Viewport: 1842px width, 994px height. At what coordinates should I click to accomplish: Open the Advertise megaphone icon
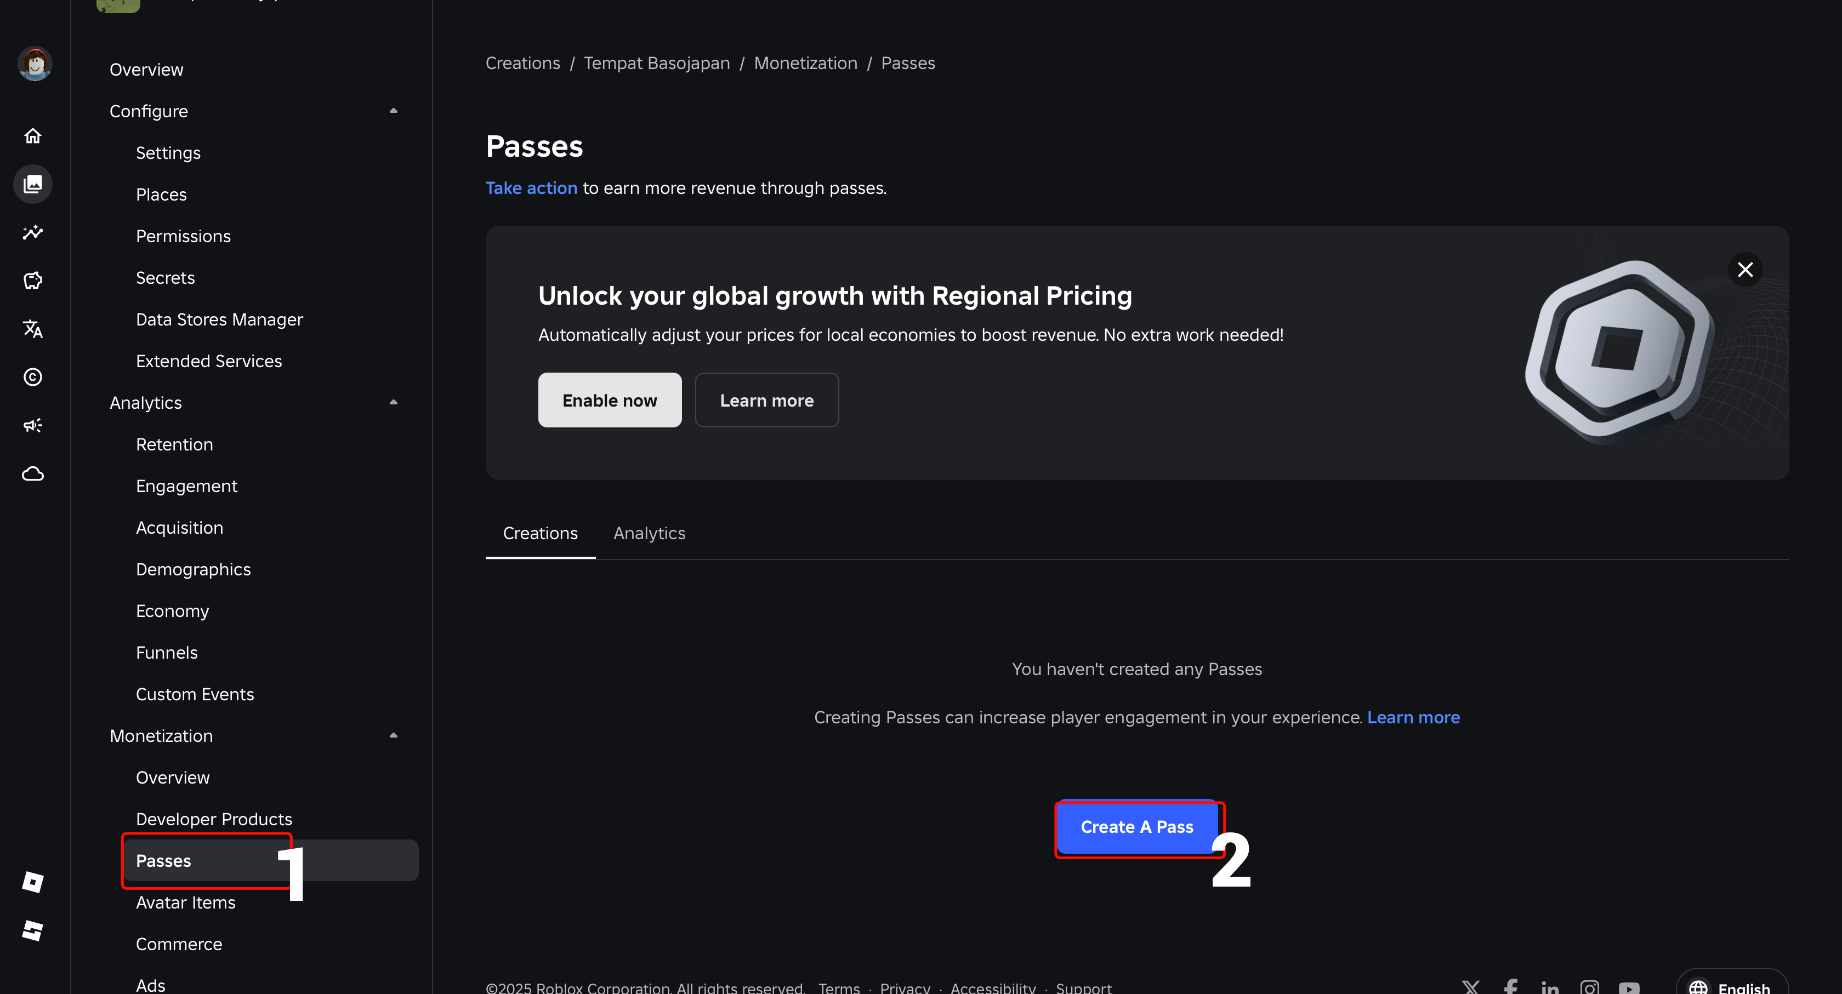tap(33, 425)
